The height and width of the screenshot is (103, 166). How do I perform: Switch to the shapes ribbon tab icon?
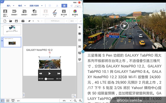(72, 6)
